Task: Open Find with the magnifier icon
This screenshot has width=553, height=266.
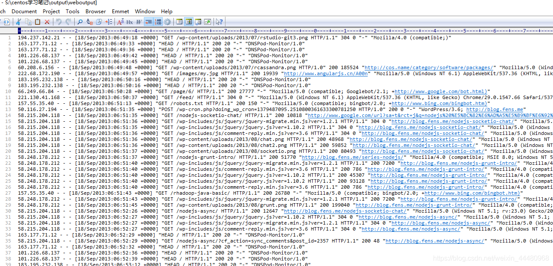Action: pos(80,22)
